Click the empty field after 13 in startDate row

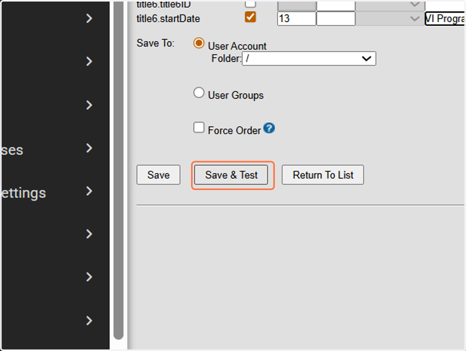(336, 19)
